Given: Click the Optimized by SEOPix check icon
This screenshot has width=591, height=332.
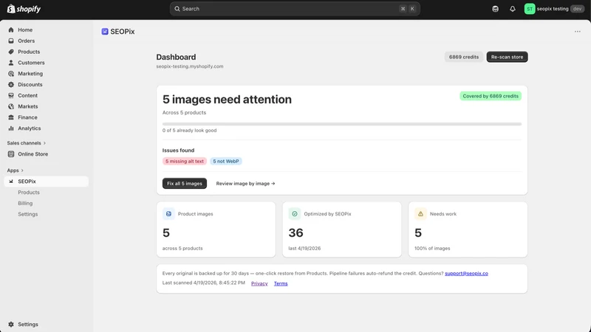Looking at the screenshot, I should click(x=294, y=214).
